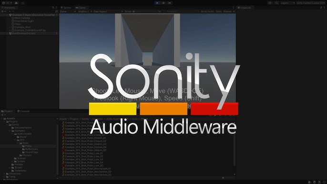Viewport: 327px width, 184px height.
Task: Open the Physics folder icon
Action: coord(20,155)
